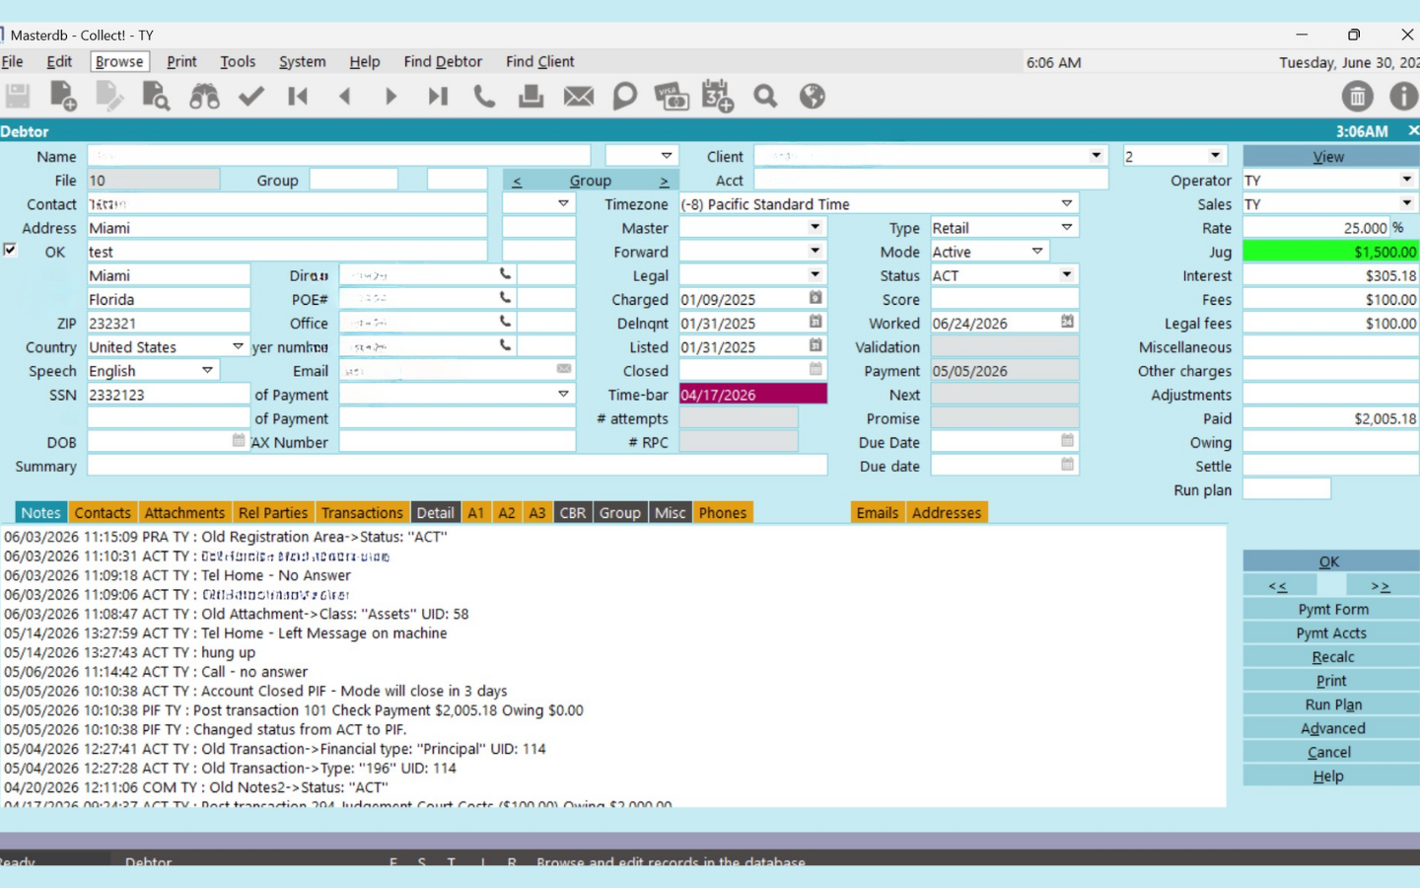This screenshot has width=1420, height=888.
Task: Open the calendar picker for DOB field
Action: 239,441
